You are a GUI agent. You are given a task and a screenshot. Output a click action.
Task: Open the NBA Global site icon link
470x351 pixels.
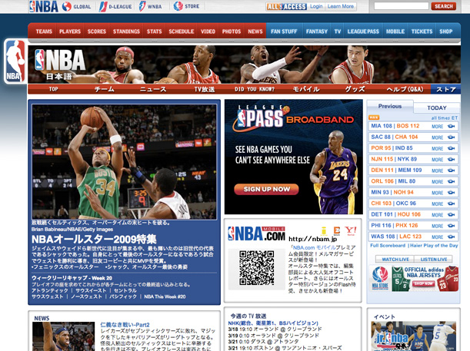point(76,6)
